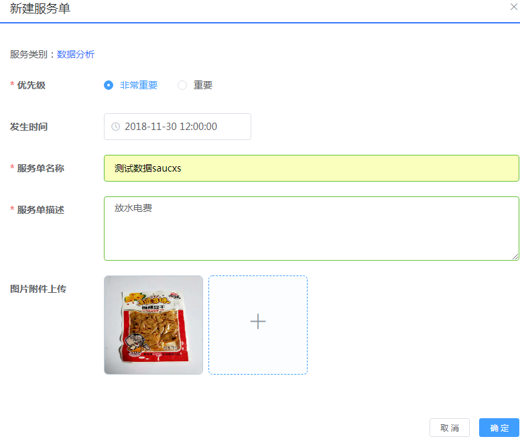Click the 确定 button
The height and width of the screenshot is (445, 520).
pos(499,428)
